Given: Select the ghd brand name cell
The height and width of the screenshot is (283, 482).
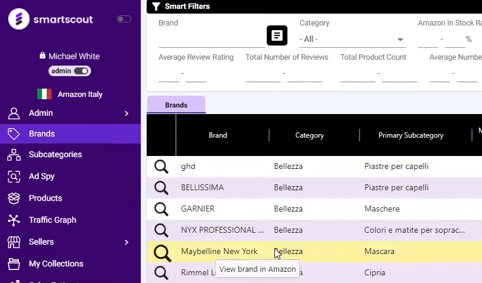Looking at the screenshot, I should click(188, 167).
